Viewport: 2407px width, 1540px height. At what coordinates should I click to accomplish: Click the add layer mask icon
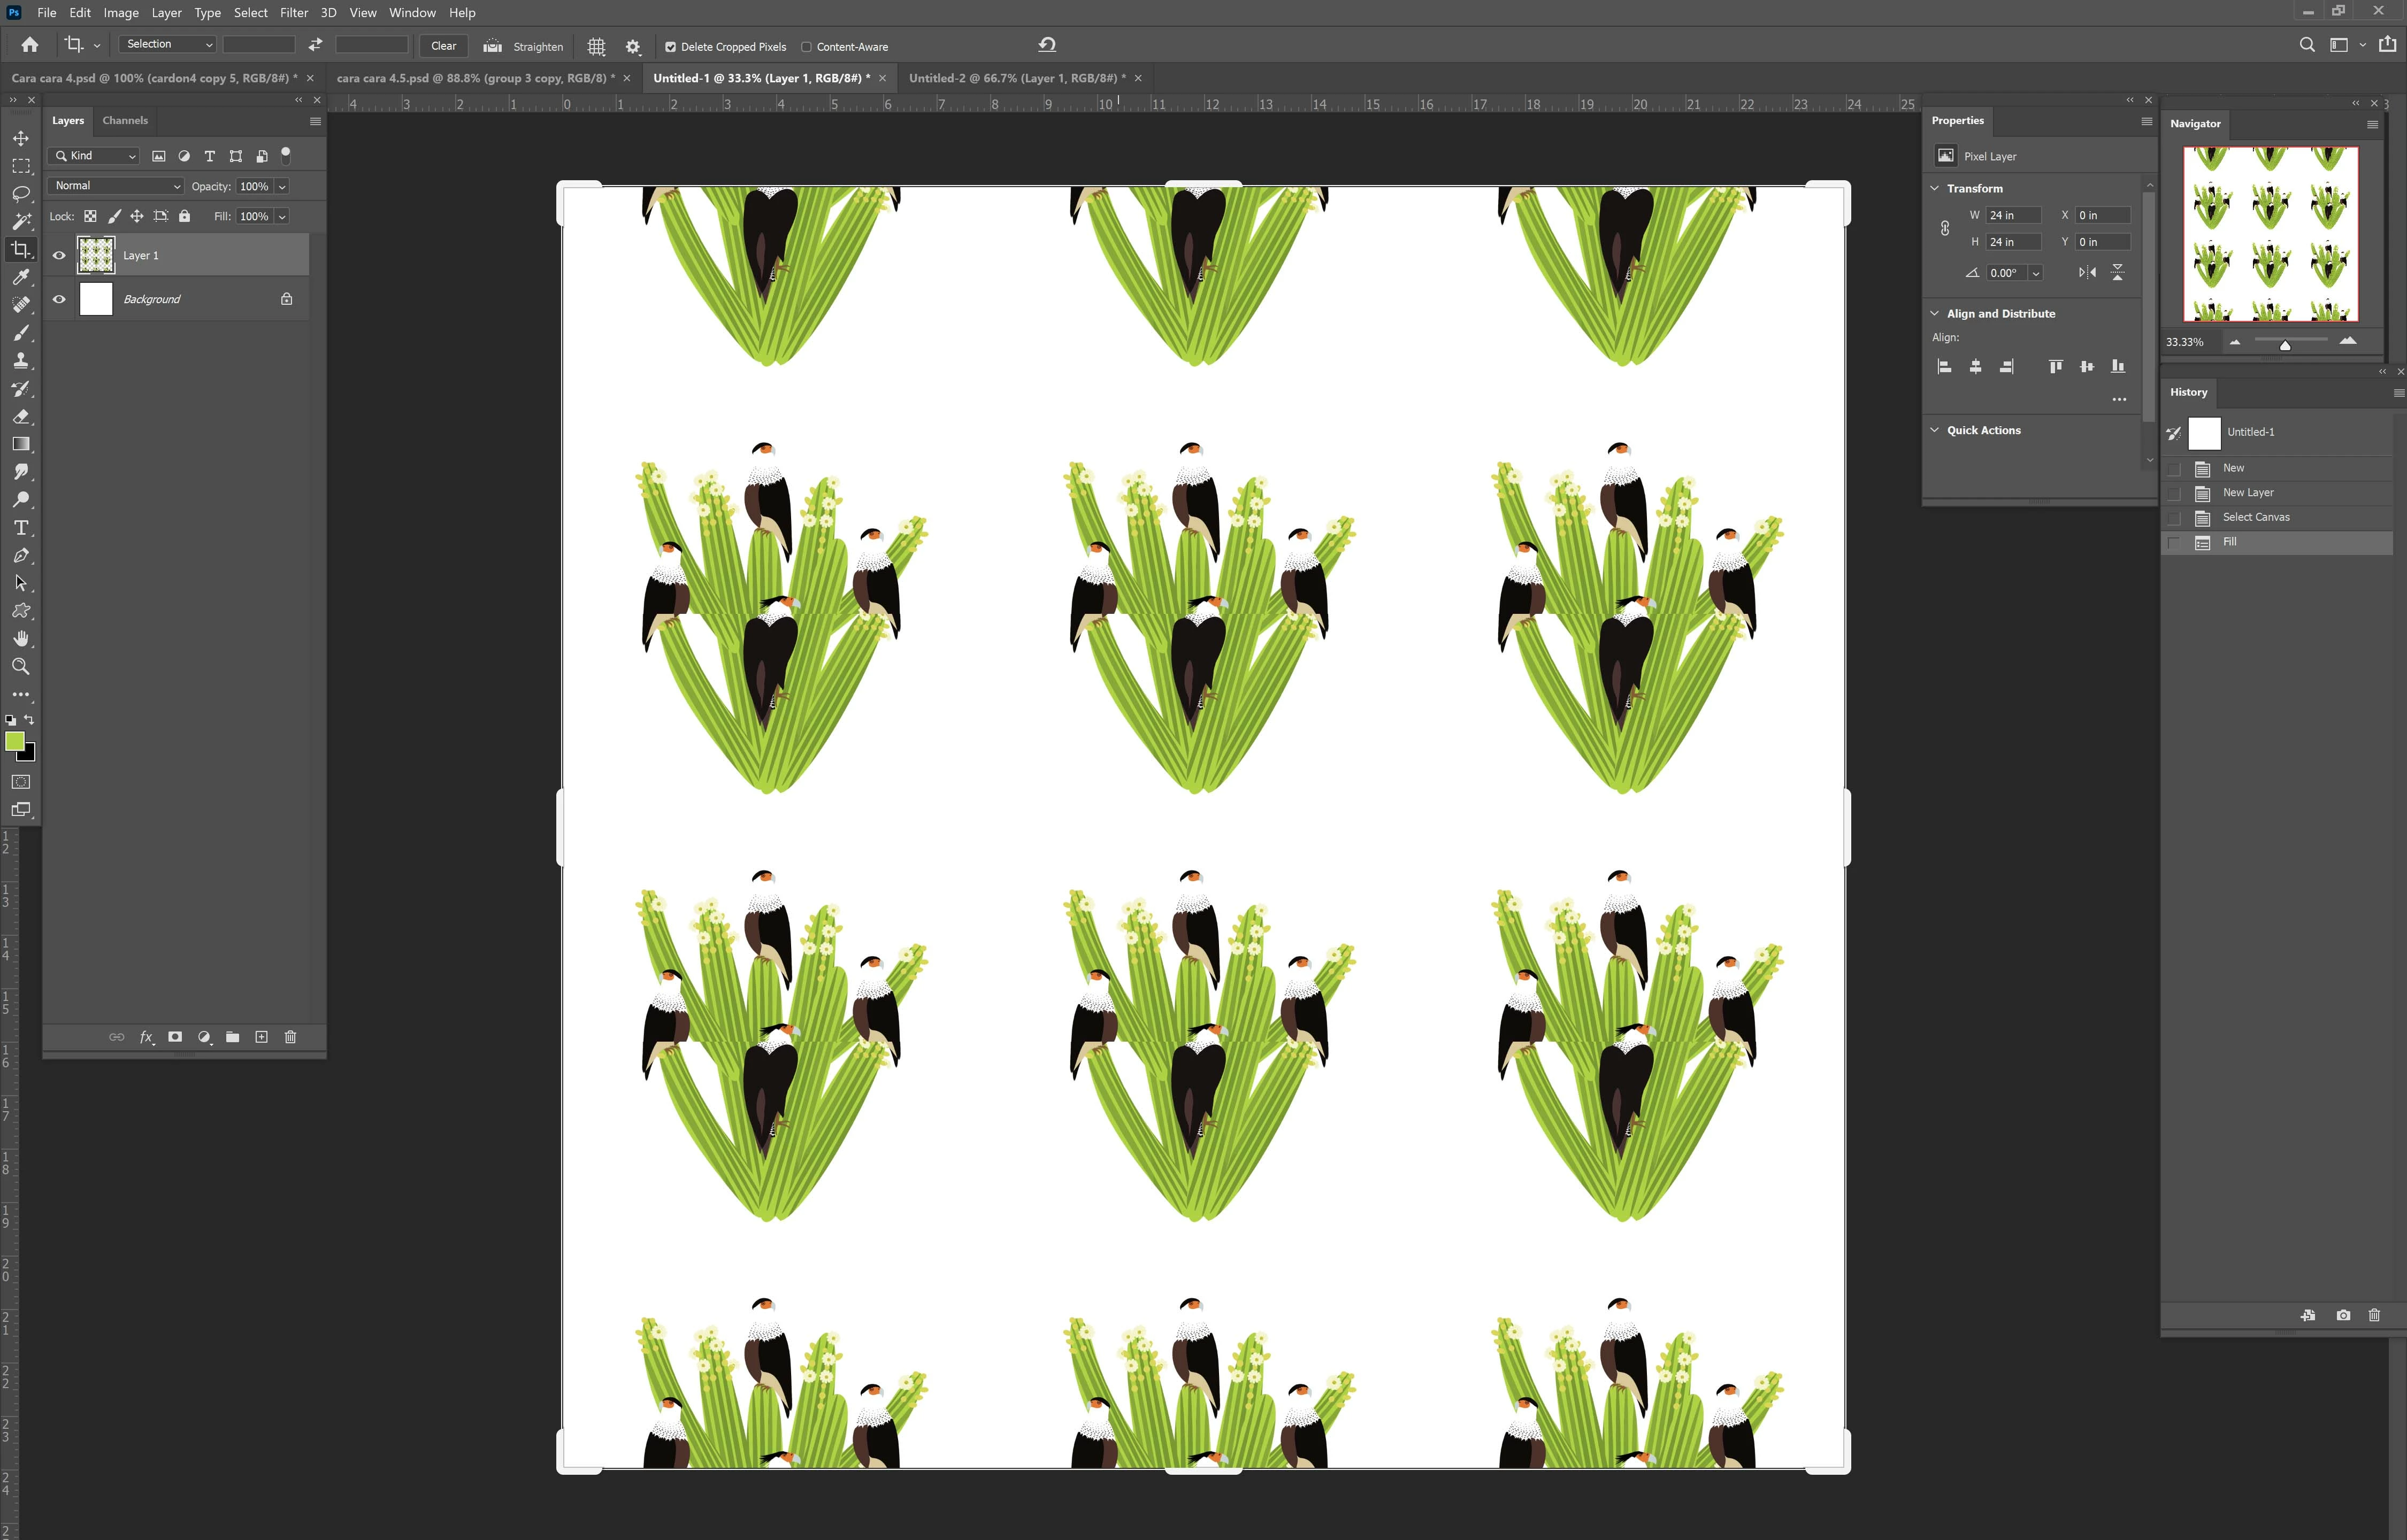[x=175, y=1037]
